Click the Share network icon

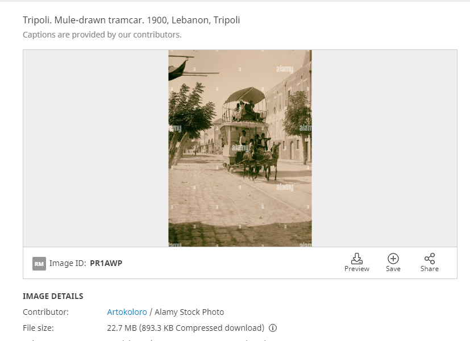pyautogui.click(x=430, y=258)
